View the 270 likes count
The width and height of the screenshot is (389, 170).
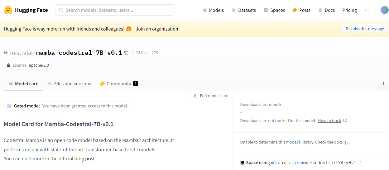click(x=155, y=53)
